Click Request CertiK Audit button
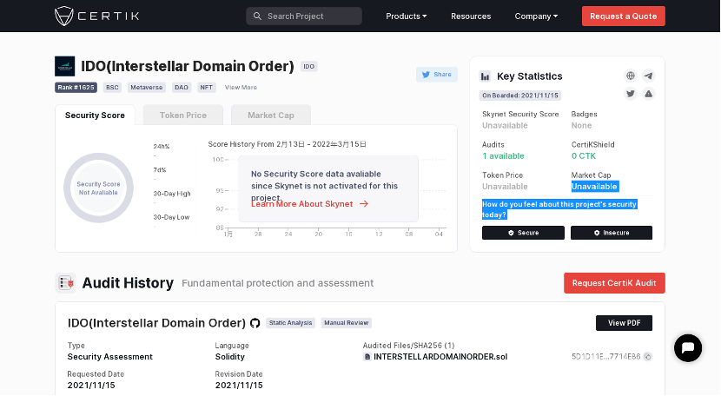 (x=614, y=283)
